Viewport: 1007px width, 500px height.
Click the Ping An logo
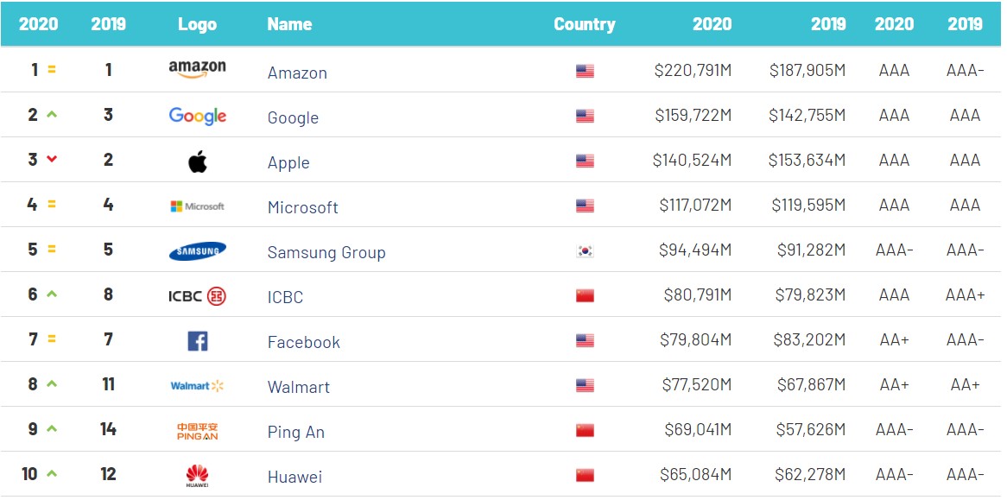[x=197, y=431]
